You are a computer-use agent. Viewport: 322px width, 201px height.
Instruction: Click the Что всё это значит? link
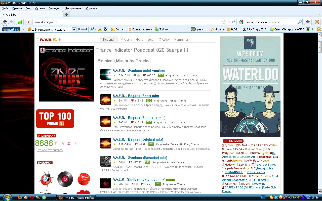click(x=50, y=150)
